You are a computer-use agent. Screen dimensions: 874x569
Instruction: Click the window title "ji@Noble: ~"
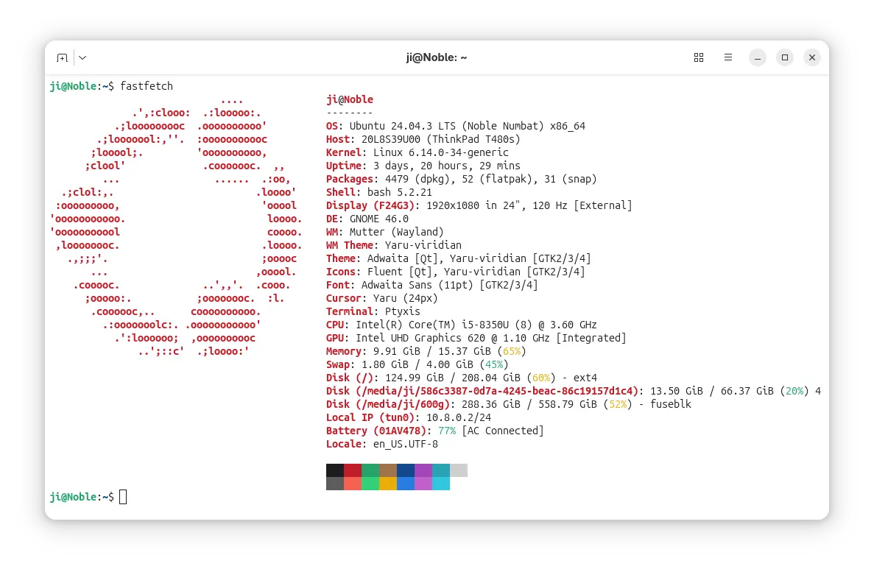(437, 57)
